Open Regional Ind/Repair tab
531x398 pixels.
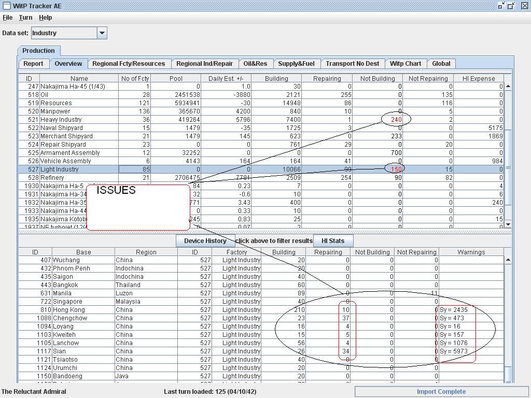tap(204, 64)
